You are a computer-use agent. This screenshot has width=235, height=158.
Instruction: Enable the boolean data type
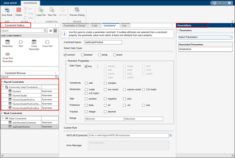point(82,55)
